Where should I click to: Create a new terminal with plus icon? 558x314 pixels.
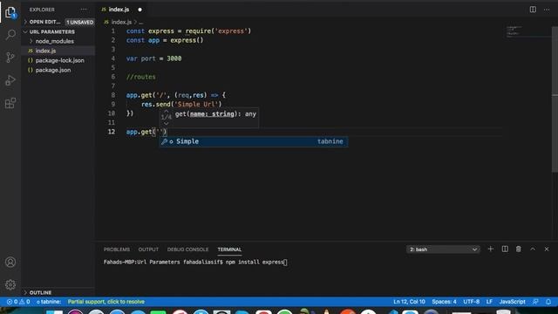click(x=490, y=249)
